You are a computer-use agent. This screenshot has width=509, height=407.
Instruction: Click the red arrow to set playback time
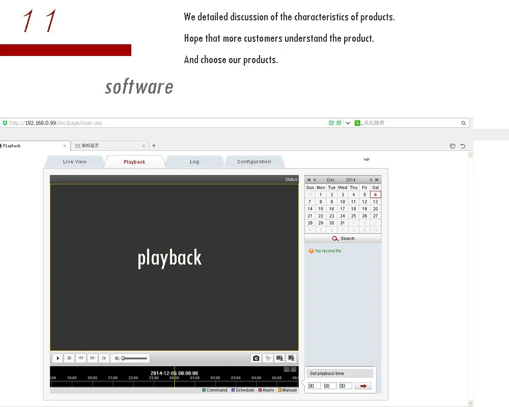coord(363,386)
